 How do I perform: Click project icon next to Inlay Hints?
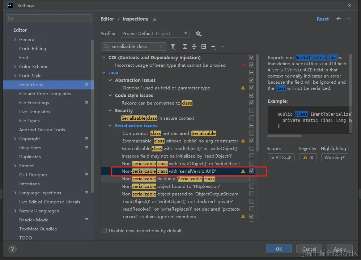coord(86,147)
